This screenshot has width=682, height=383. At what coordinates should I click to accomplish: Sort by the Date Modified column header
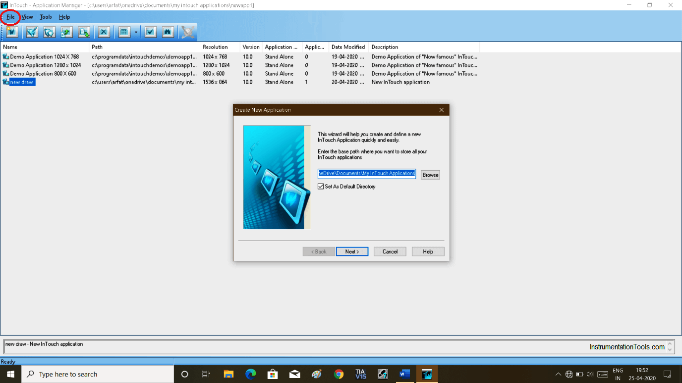(x=349, y=47)
